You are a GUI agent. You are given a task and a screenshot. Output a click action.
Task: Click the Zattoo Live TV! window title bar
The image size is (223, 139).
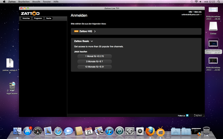112,9
